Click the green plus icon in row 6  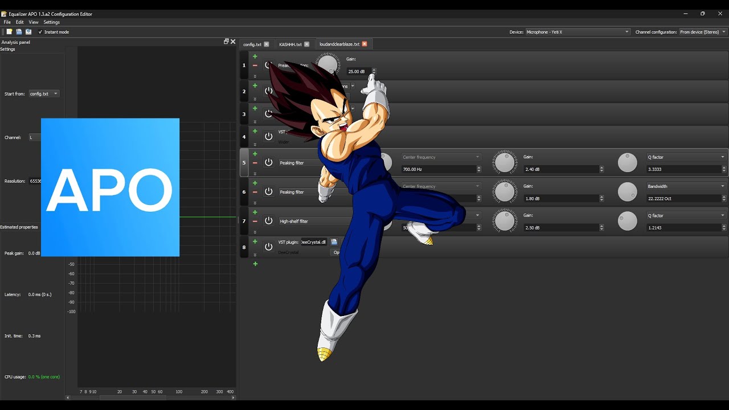click(x=255, y=183)
